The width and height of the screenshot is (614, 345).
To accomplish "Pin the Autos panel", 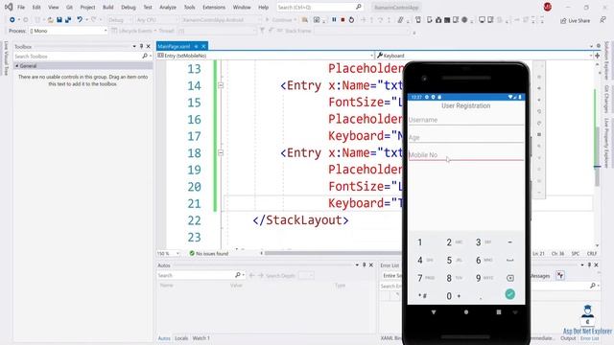I will (365, 265).
